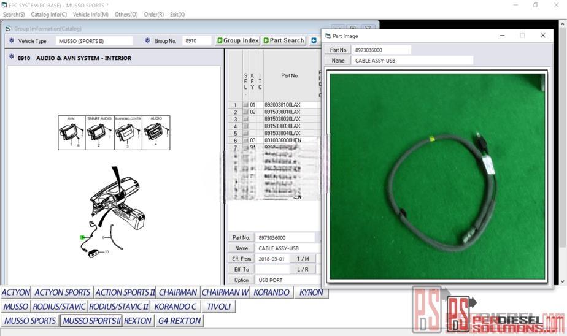Open the Order(R) menu
The width and height of the screenshot is (567, 336).
[153, 15]
